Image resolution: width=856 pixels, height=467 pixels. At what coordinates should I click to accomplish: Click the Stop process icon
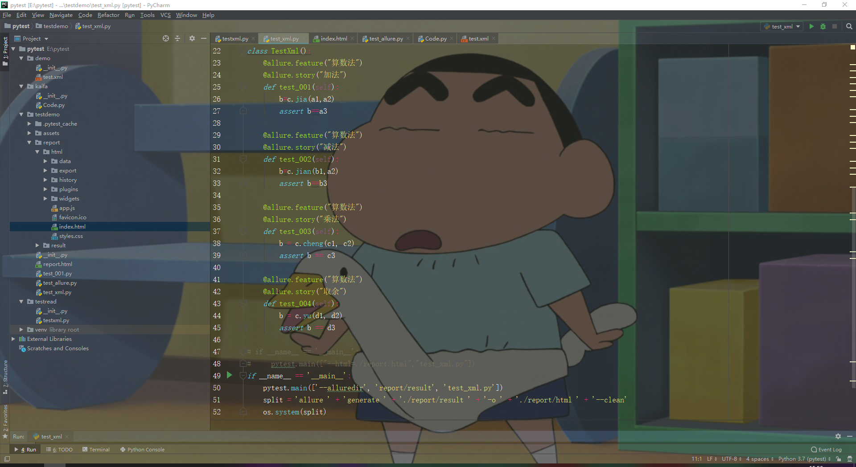click(835, 26)
